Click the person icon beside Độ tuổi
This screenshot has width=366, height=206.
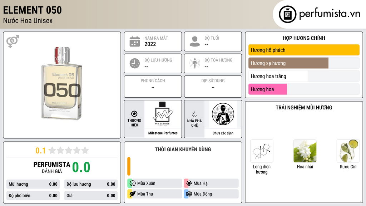pyautogui.click(x=195, y=41)
